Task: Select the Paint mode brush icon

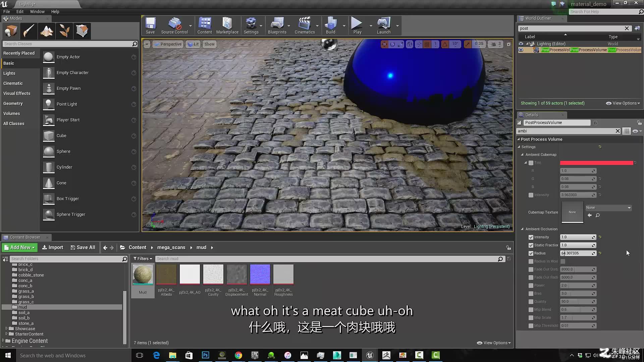Action: point(29,31)
